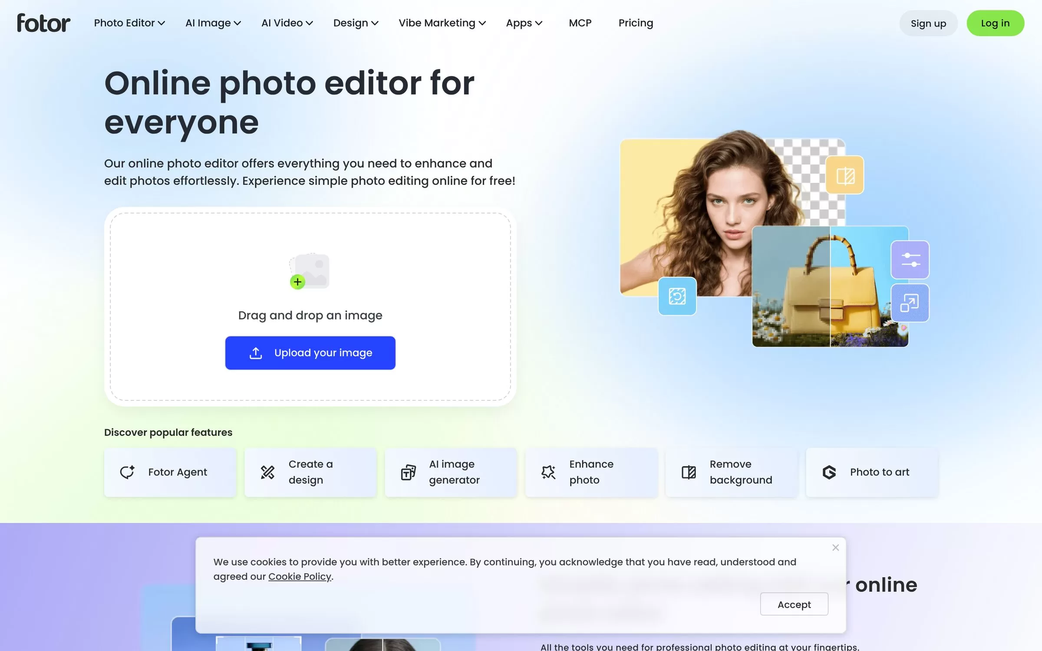Click the blue crop-rotate icon on hero image
Screen dimensions: 1042x651
pyautogui.click(x=677, y=296)
